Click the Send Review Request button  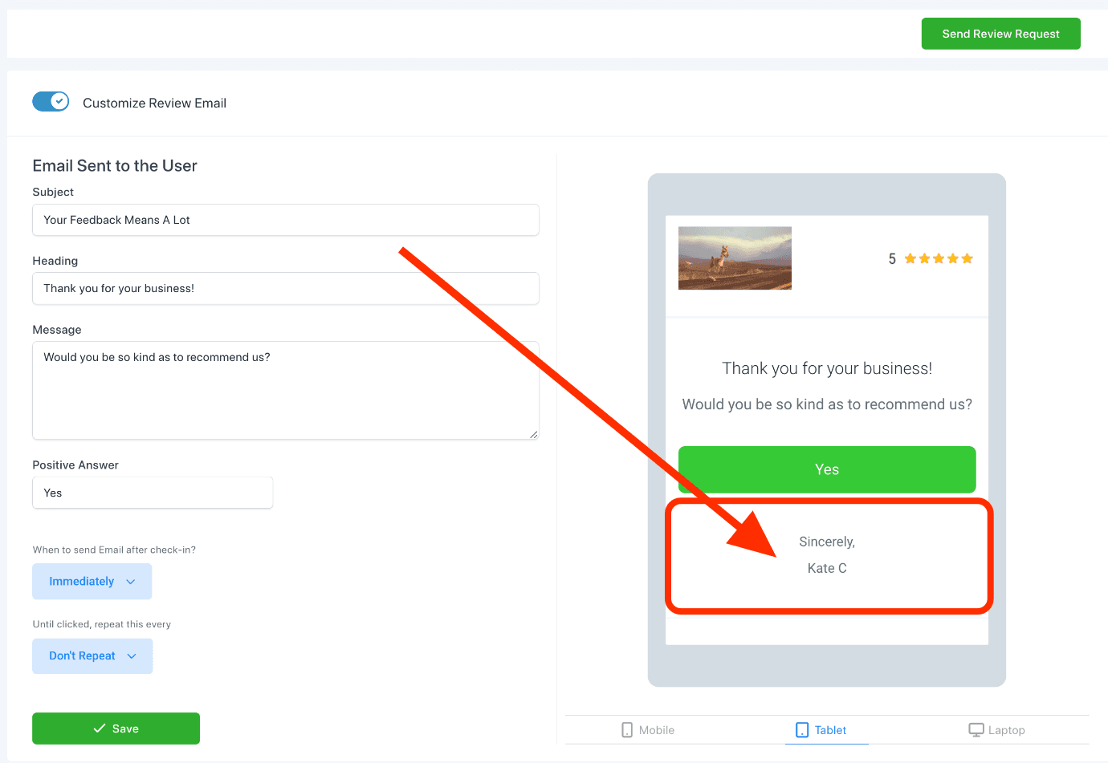[x=1000, y=34]
